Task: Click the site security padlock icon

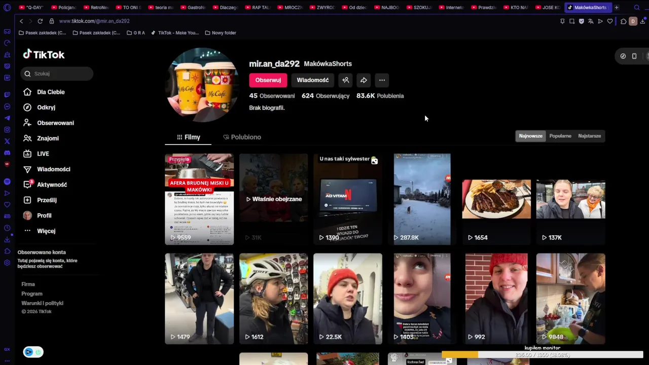Action: click(x=52, y=21)
